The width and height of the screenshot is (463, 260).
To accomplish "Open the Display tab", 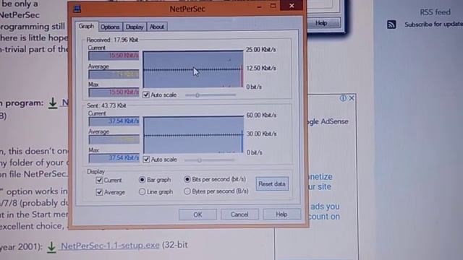I will click(135, 27).
